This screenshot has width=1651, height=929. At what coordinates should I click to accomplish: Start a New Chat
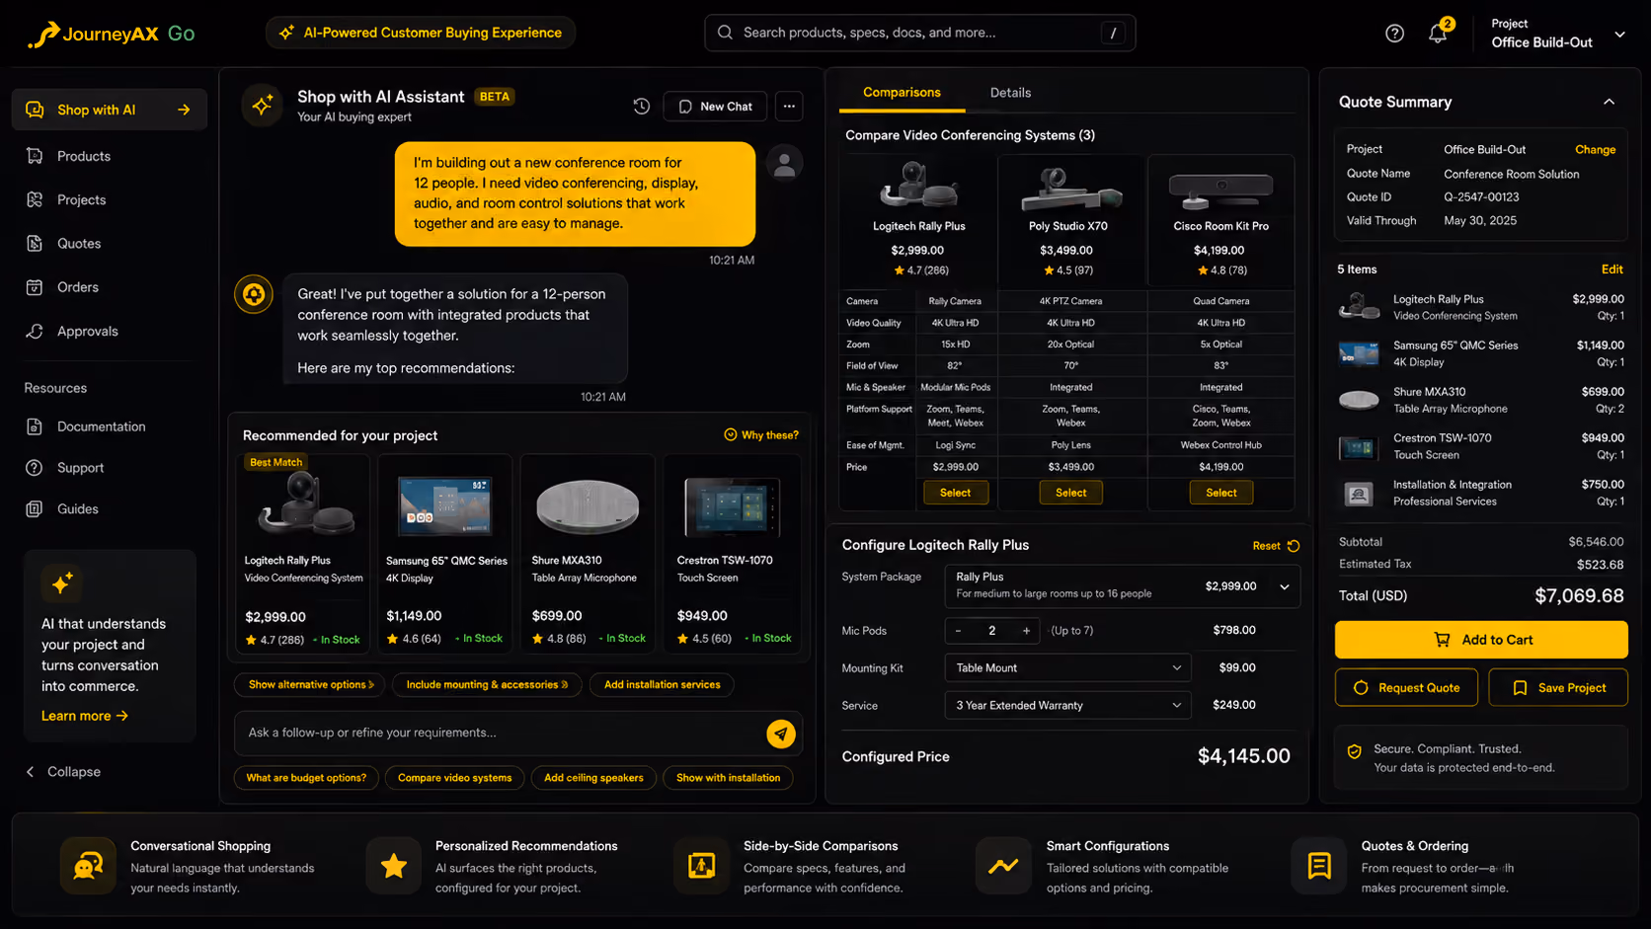pyautogui.click(x=715, y=107)
